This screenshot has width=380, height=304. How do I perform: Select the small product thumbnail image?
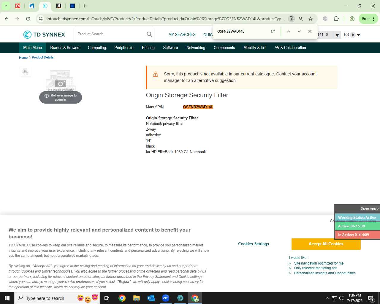point(25,72)
